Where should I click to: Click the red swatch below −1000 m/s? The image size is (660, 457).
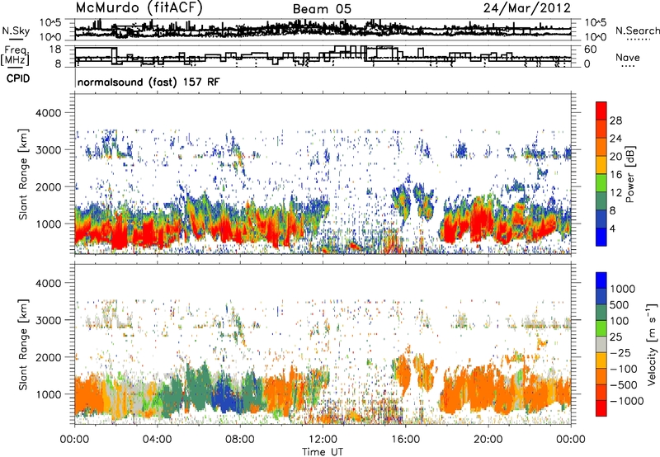pos(601,408)
